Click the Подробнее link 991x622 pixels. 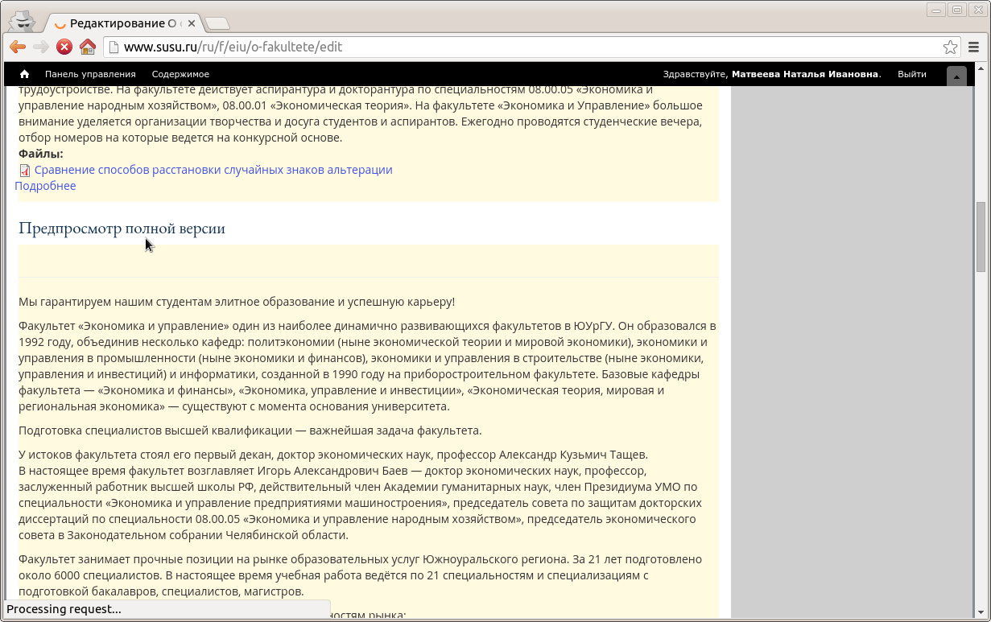point(45,186)
